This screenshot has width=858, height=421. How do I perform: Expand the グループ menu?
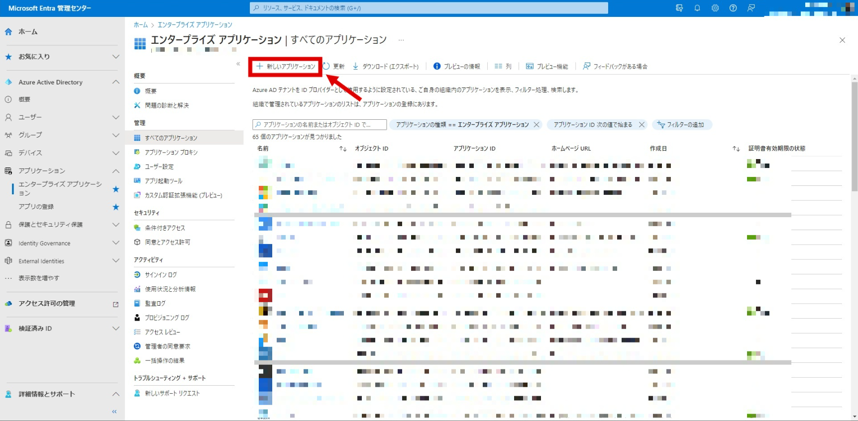point(115,135)
